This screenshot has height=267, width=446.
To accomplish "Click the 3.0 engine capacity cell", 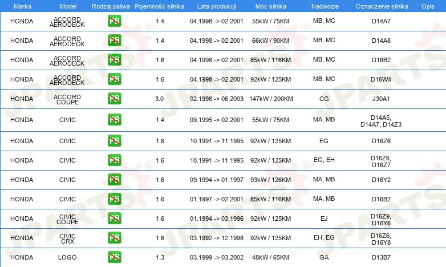I will tap(159, 99).
